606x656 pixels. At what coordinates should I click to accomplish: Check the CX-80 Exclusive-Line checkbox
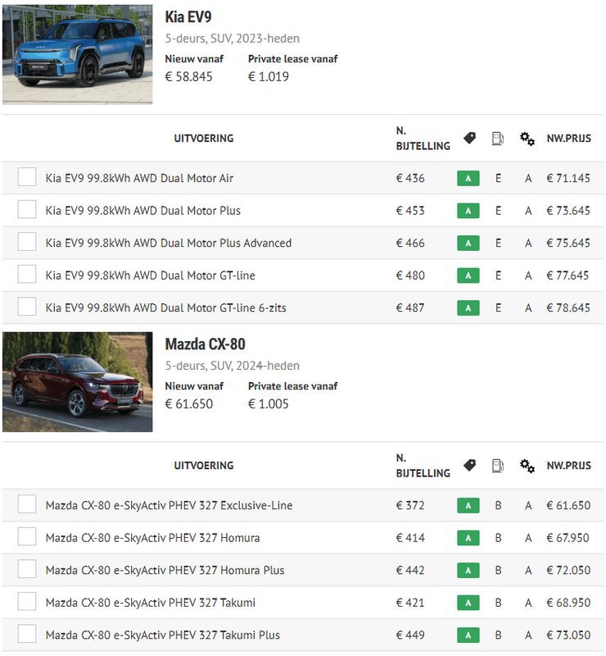27,504
